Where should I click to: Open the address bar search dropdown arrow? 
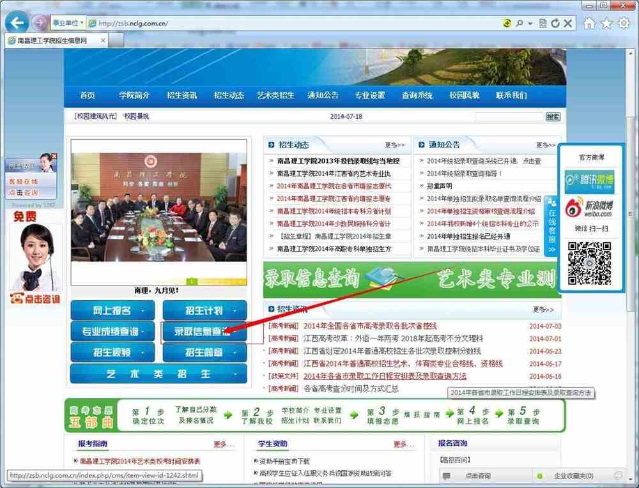coord(530,24)
